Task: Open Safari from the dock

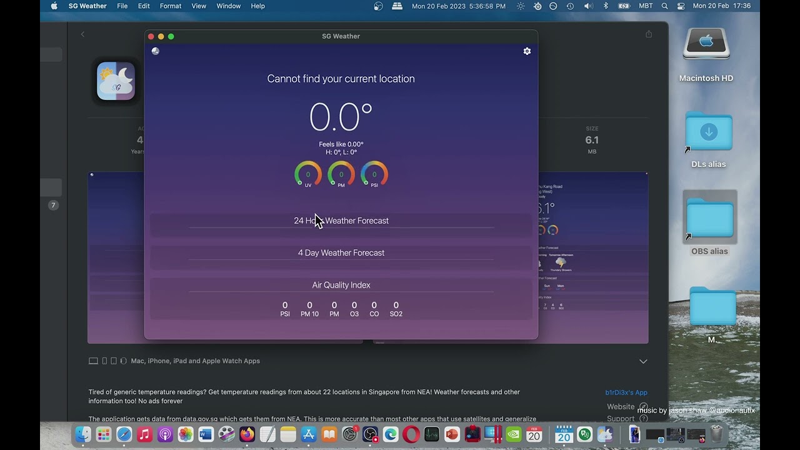Action: pos(124,434)
